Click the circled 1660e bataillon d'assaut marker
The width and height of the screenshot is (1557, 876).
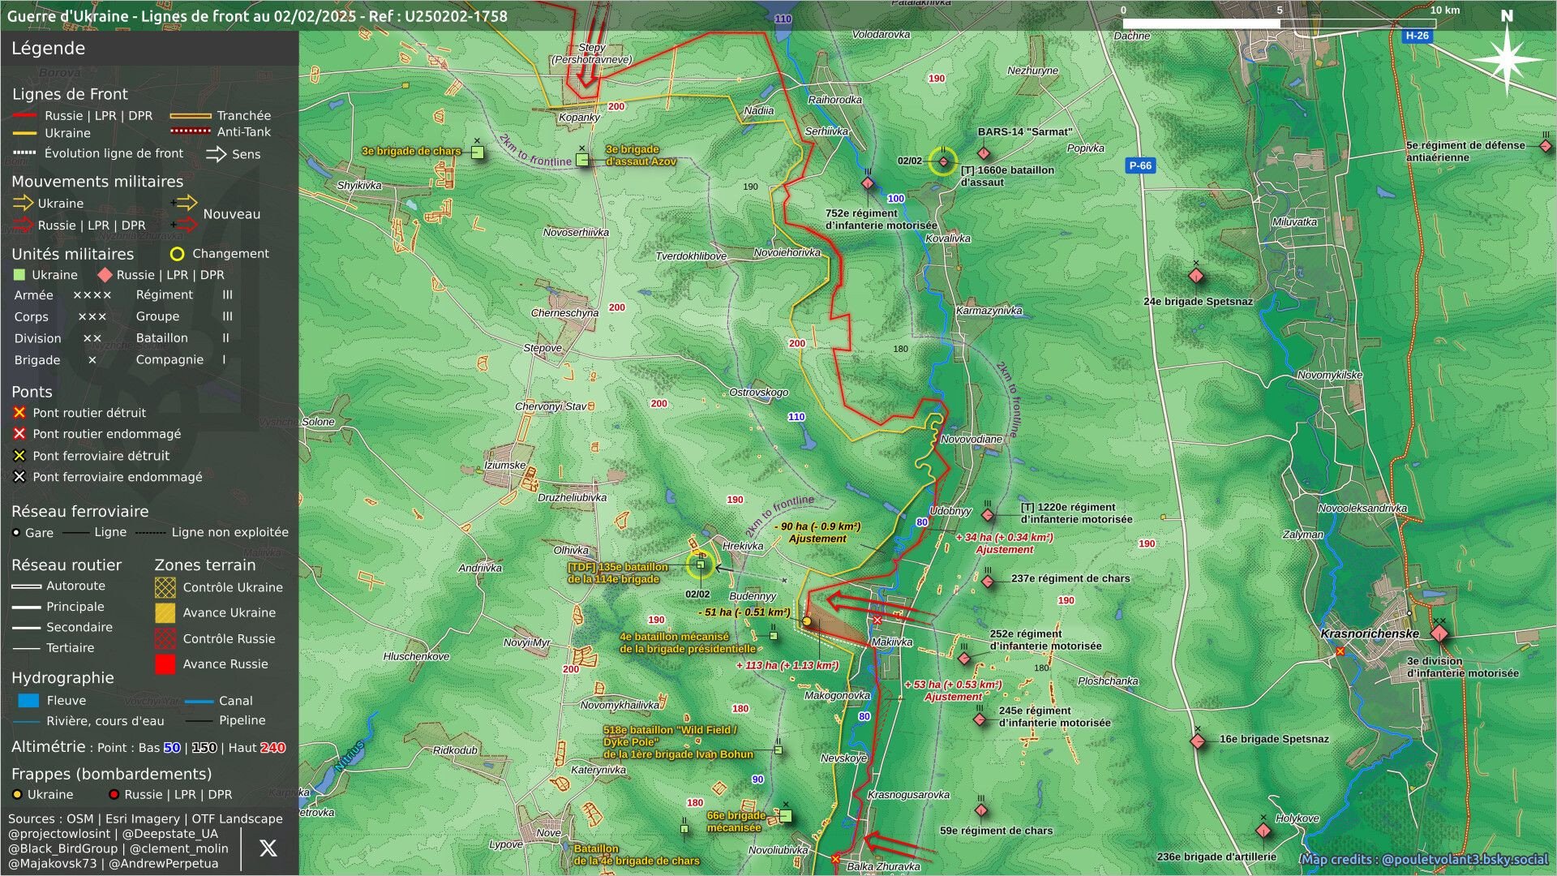coord(943,161)
